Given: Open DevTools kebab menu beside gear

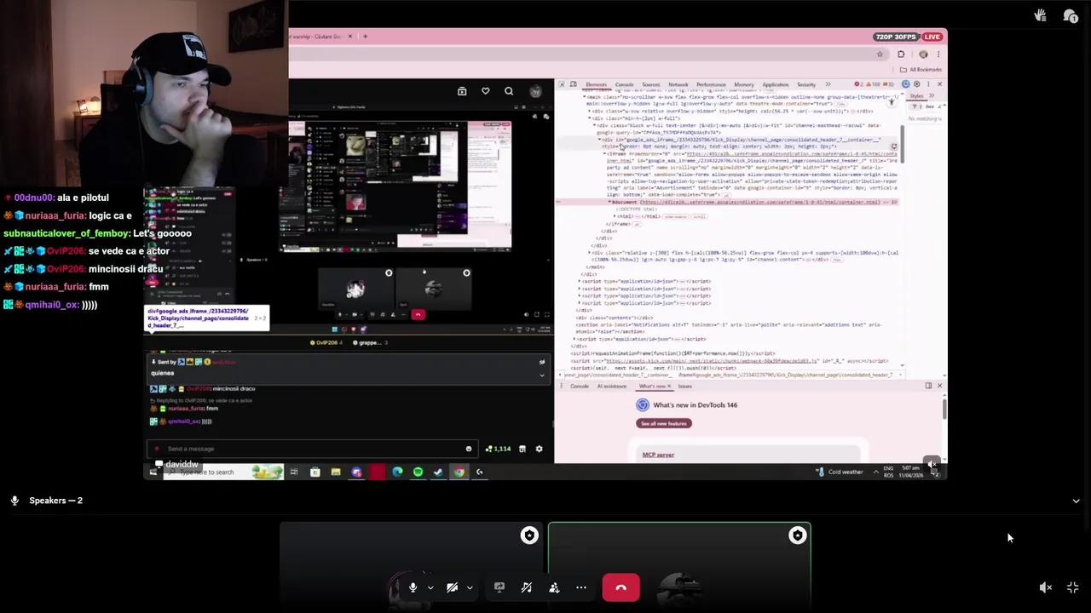Looking at the screenshot, I should [x=928, y=84].
